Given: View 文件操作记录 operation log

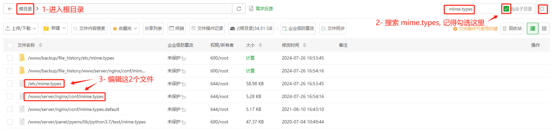Looking at the screenshot, I should point(207,29).
